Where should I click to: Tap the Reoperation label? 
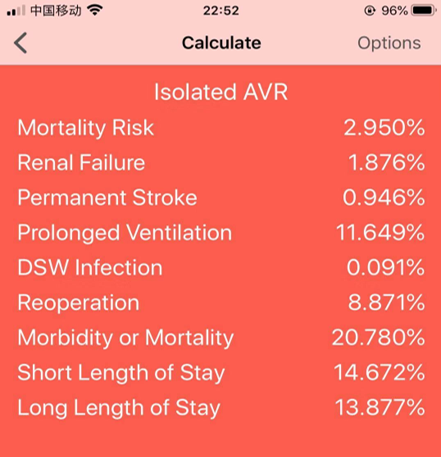point(78,303)
